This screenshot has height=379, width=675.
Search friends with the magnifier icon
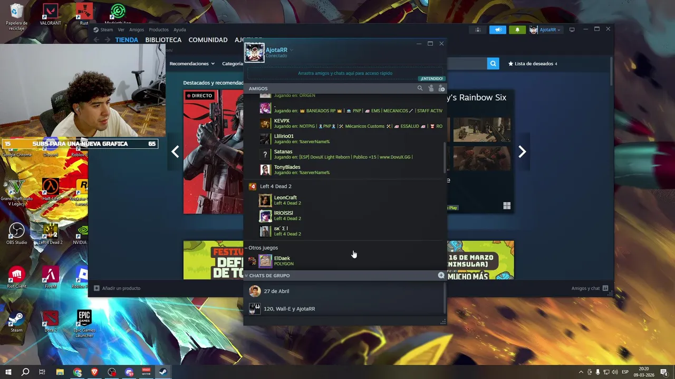click(420, 88)
